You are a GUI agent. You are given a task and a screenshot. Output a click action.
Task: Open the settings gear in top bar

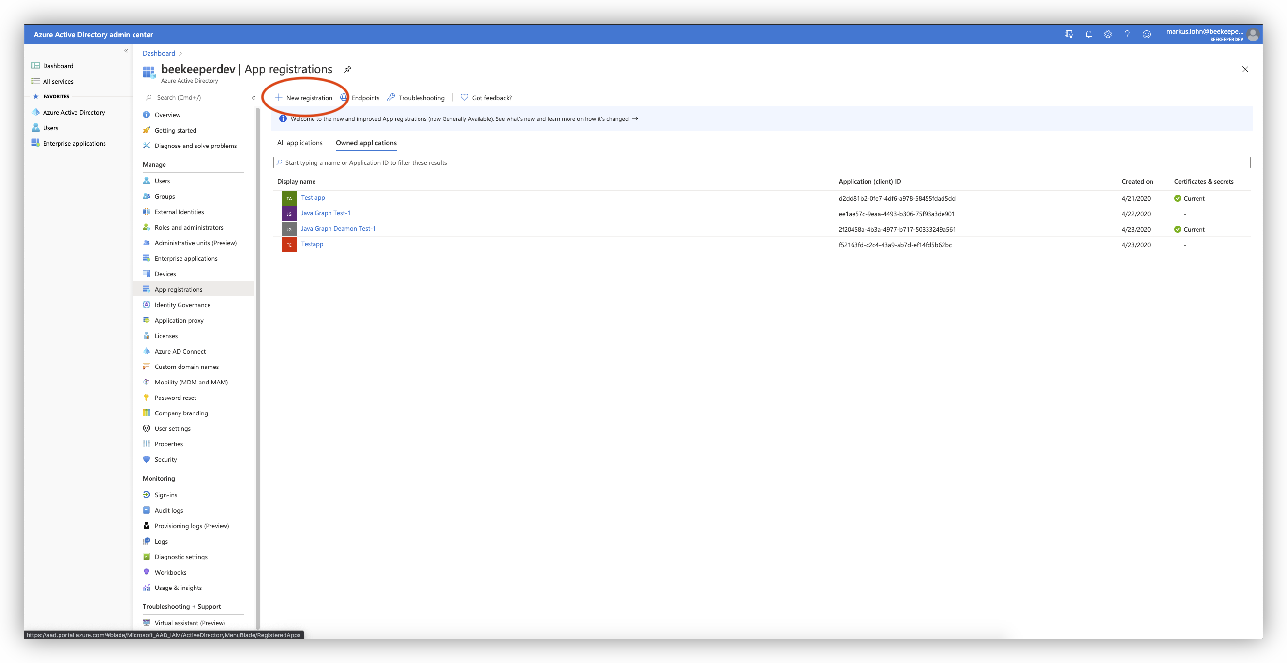[1107, 34]
